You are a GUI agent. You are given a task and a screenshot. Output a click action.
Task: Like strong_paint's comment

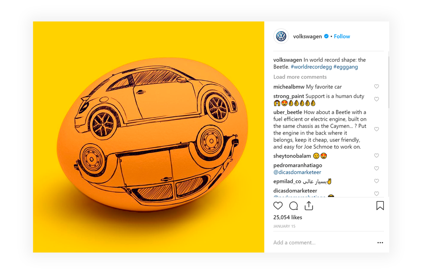pos(376,99)
